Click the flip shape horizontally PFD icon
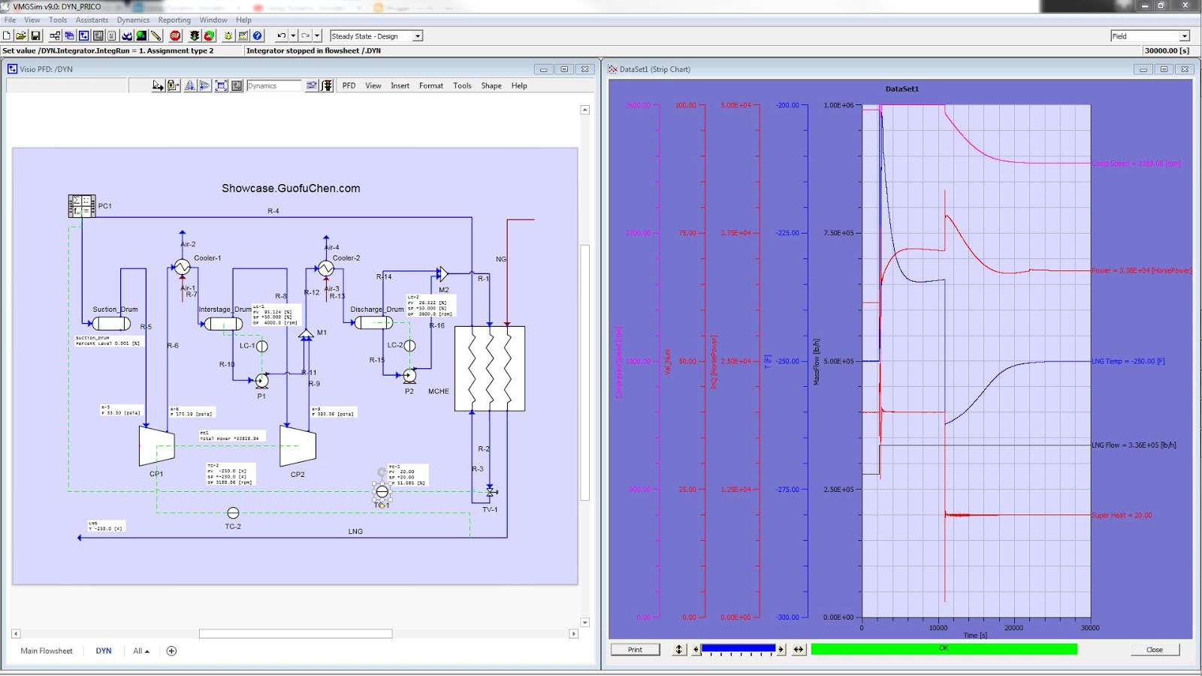 click(190, 85)
